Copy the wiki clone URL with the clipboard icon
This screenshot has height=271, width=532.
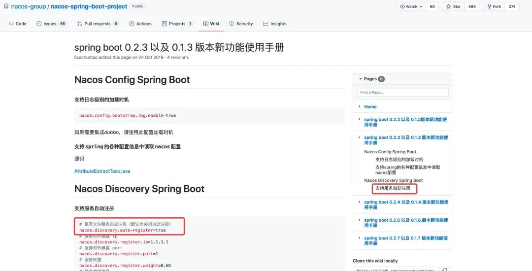tap(444, 269)
